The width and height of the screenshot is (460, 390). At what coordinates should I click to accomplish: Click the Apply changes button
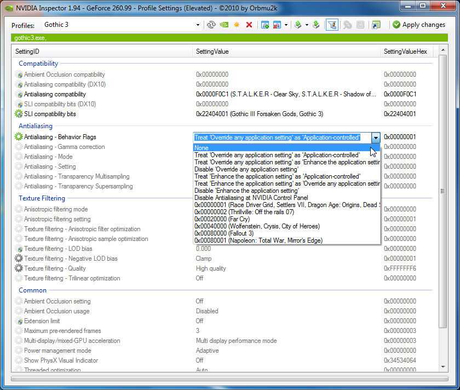(419, 25)
